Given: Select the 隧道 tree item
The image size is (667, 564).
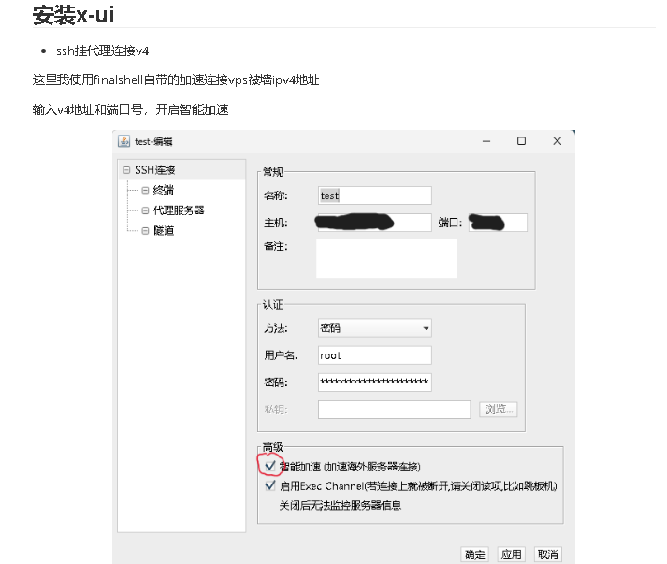Looking at the screenshot, I should 164,230.
